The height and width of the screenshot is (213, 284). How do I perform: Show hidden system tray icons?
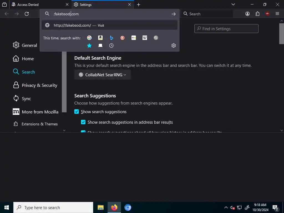226,207
